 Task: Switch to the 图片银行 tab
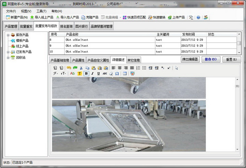(81, 26)
